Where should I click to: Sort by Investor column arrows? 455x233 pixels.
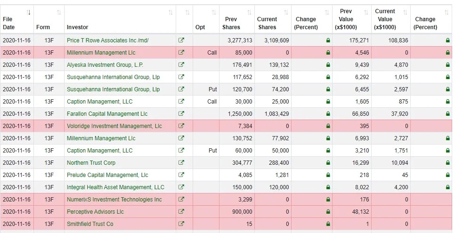(x=171, y=13)
